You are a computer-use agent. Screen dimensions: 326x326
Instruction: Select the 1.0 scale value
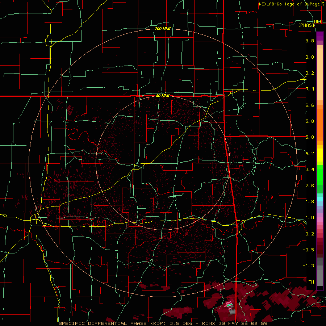pyautogui.click(x=310, y=218)
